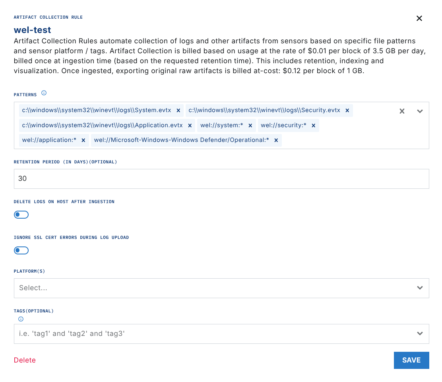Remove the Security.evtx file pattern chip

(347, 110)
